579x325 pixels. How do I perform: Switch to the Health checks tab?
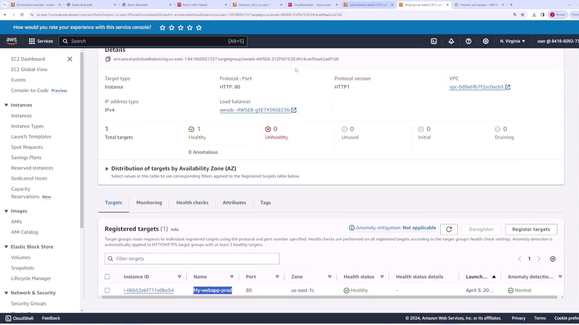coord(192,203)
